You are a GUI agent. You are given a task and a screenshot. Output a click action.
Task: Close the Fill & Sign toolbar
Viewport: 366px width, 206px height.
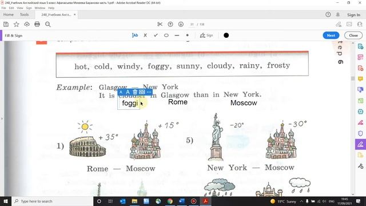(353, 35)
